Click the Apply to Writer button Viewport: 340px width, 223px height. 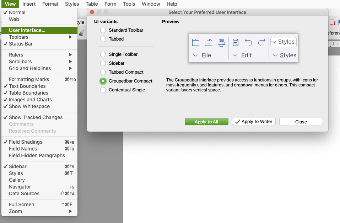[x=254, y=122]
